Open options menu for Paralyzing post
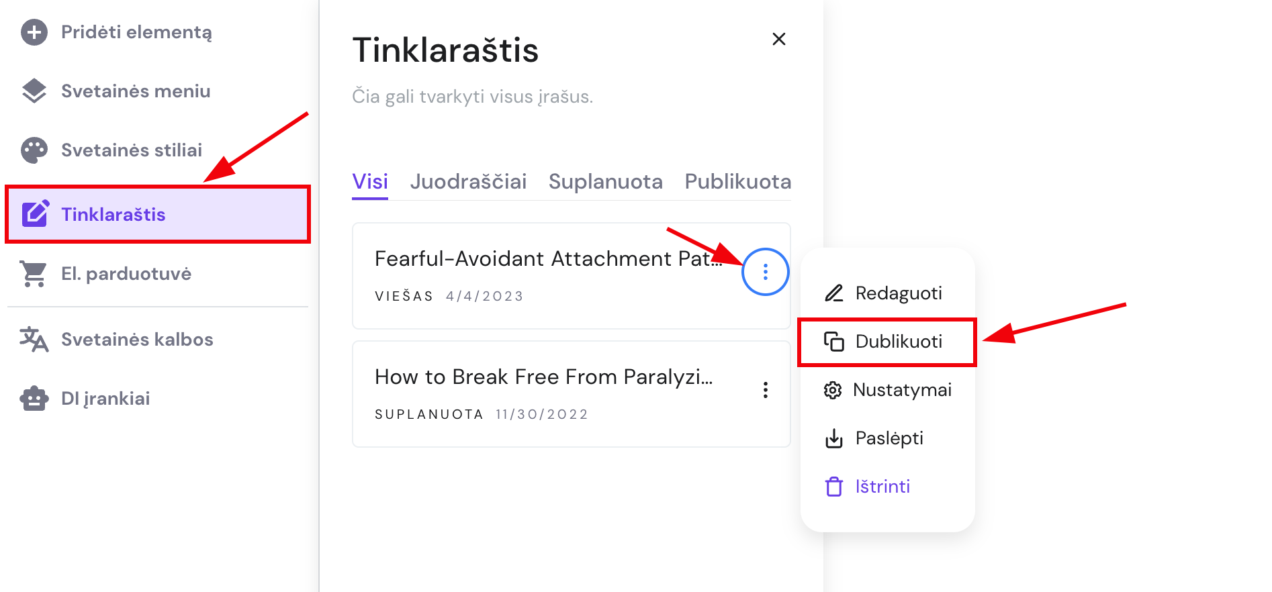The height and width of the screenshot is (592, 1272). (x=765, y=389)
